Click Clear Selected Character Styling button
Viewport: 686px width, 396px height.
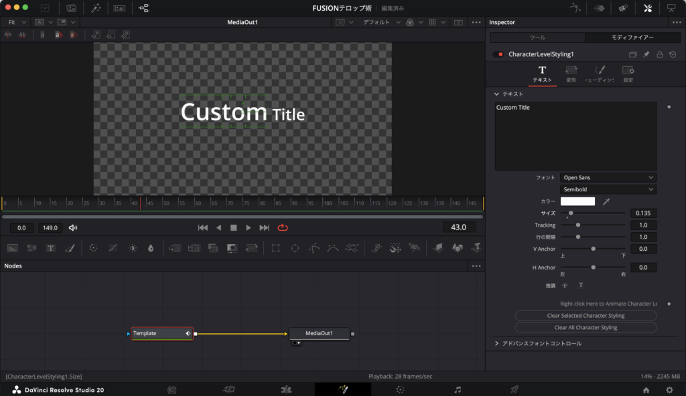(x=586, y=316)
